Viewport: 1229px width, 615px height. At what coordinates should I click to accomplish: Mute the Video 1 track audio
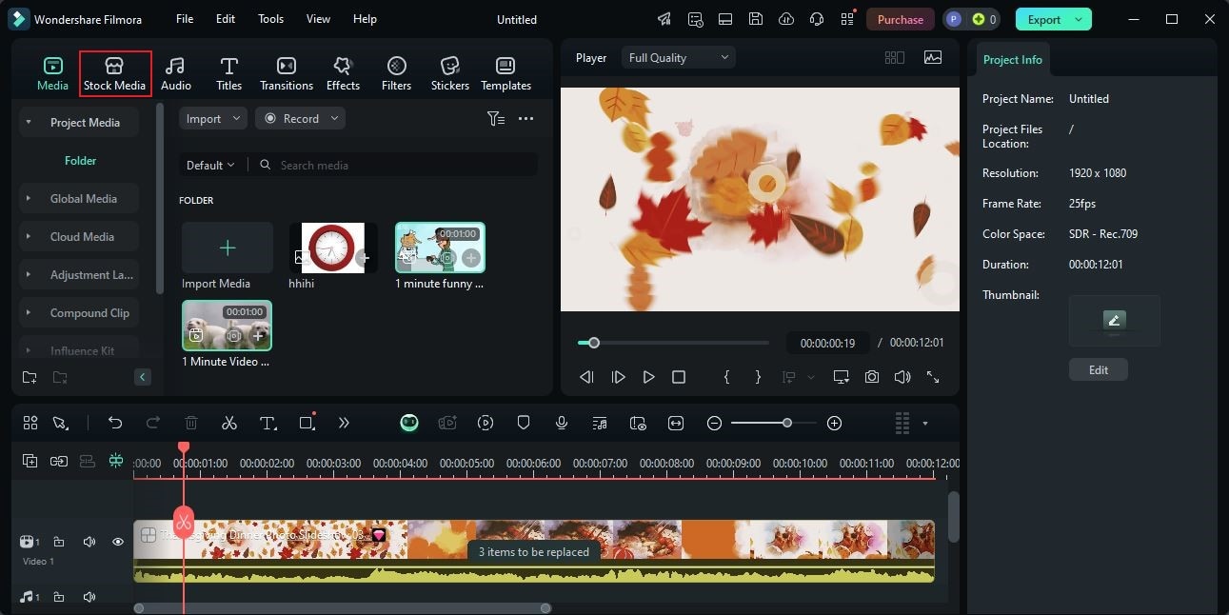pos(89,542)
